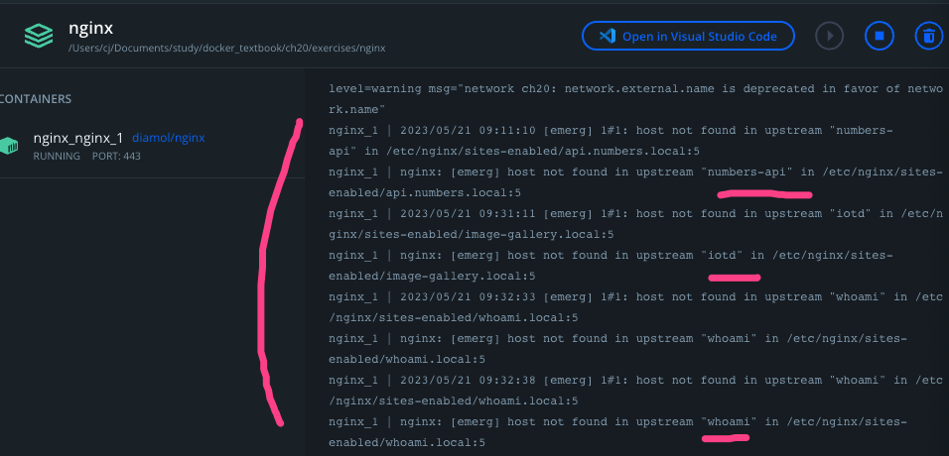949x456 pixels.
Task: Click the green container icon beside nginx_nginx_1
Action: [x=9, y=145]
